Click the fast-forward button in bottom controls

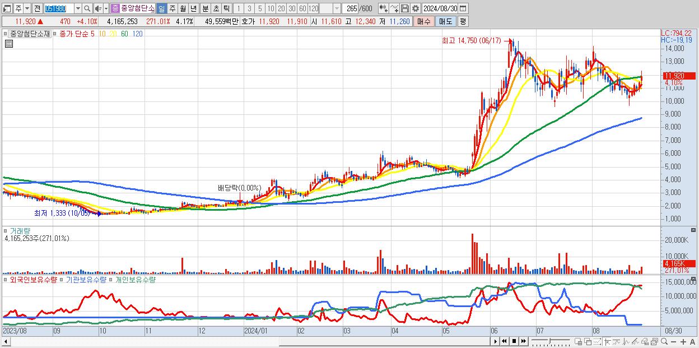click(x=523, y=341)
